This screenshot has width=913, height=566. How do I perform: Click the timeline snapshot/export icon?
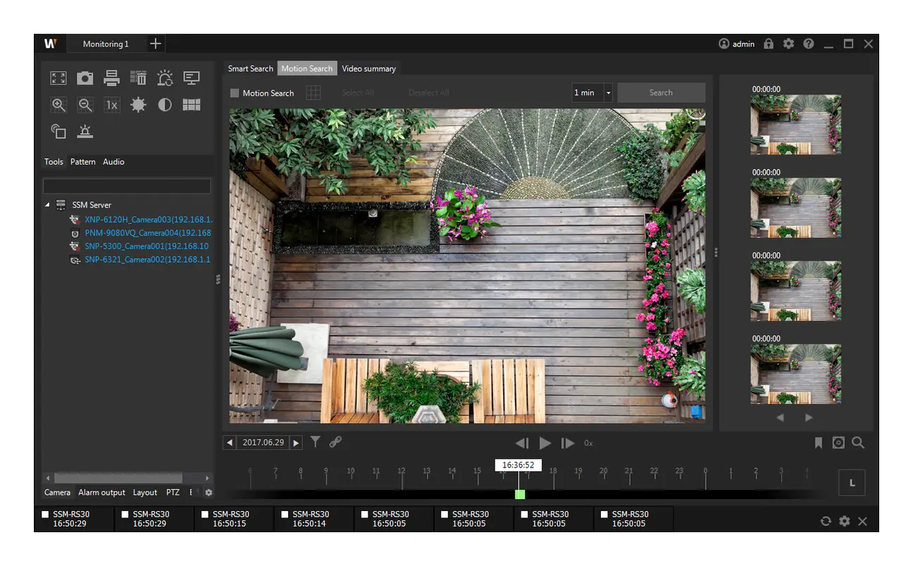pos(838,443)
